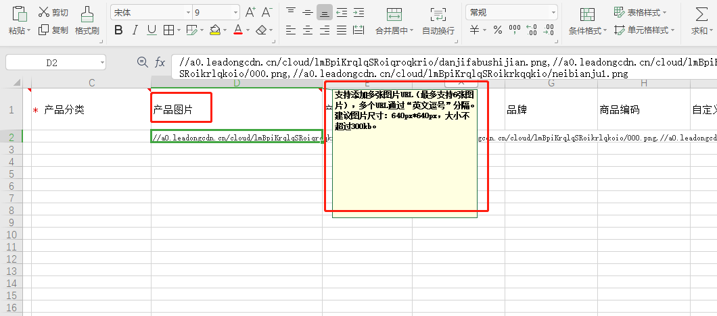Toggle underline formatting
This screenshot has height=316, width=717.
[x=152, y=30]
